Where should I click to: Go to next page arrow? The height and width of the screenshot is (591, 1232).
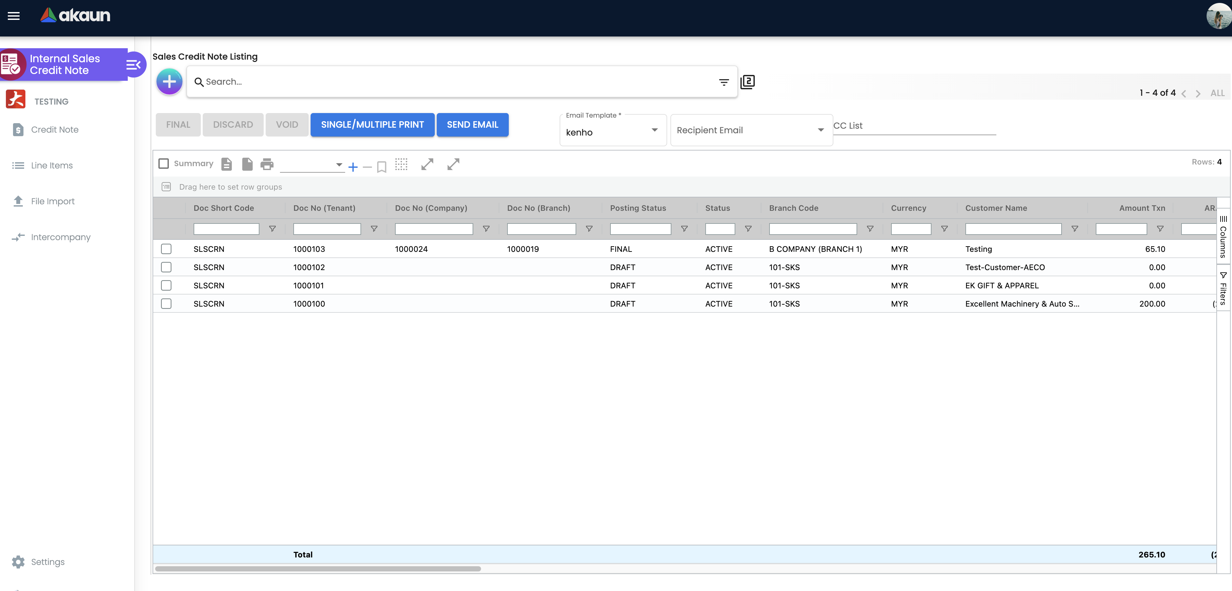(1198, 93)
